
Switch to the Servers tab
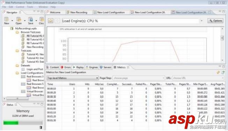click(x=105, y=67)
